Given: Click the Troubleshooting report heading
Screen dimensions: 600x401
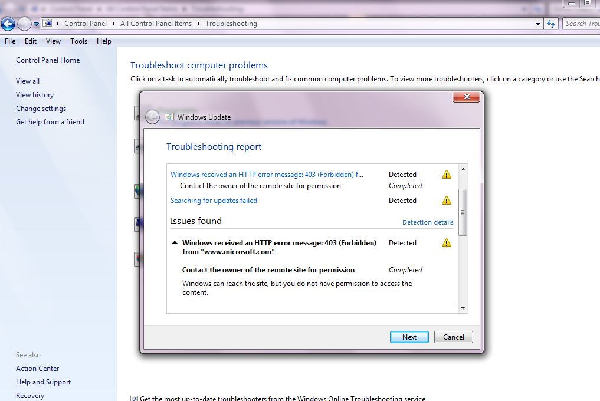Looking at the screenshot, I should [214, 147].
